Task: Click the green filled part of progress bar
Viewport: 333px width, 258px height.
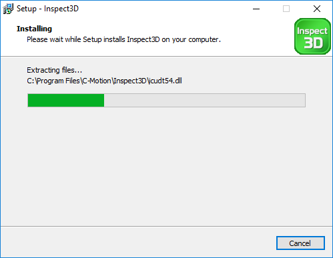Action: [66, 101]
